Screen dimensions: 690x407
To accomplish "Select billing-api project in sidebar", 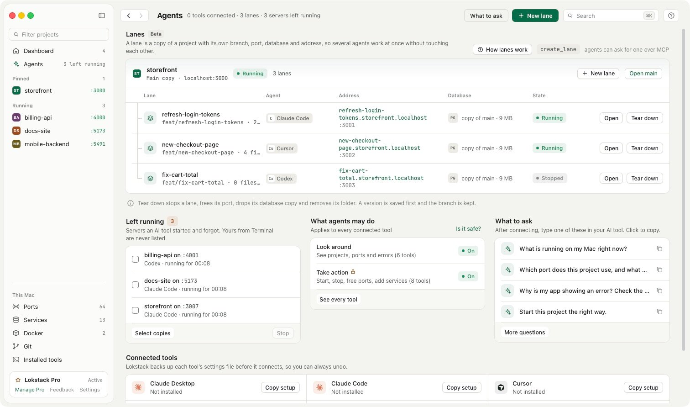I will point(59,117).
